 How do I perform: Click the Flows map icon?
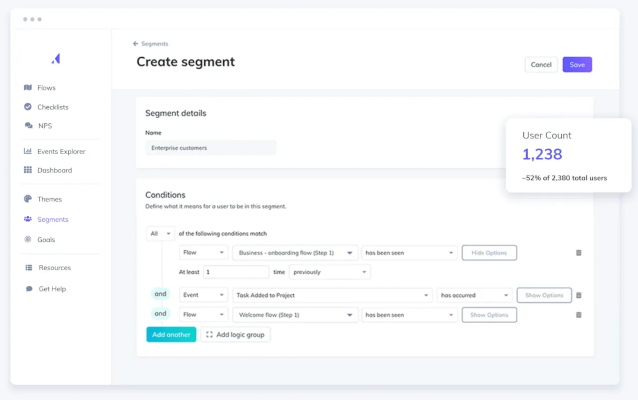coord(28,87)
